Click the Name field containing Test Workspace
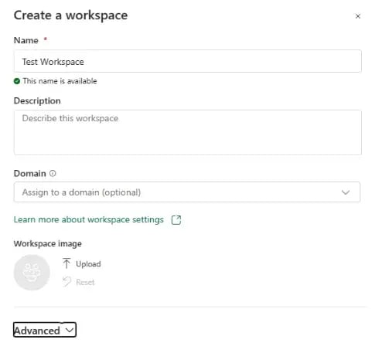Viewport: 382px width, 353px height. pos(188,61)
